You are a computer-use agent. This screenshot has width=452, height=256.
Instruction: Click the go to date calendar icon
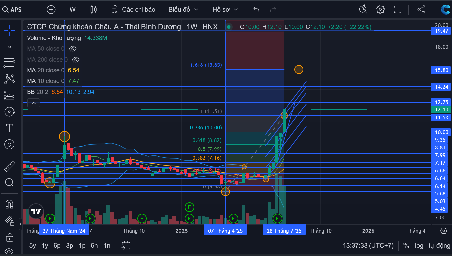tap(126, 245)
